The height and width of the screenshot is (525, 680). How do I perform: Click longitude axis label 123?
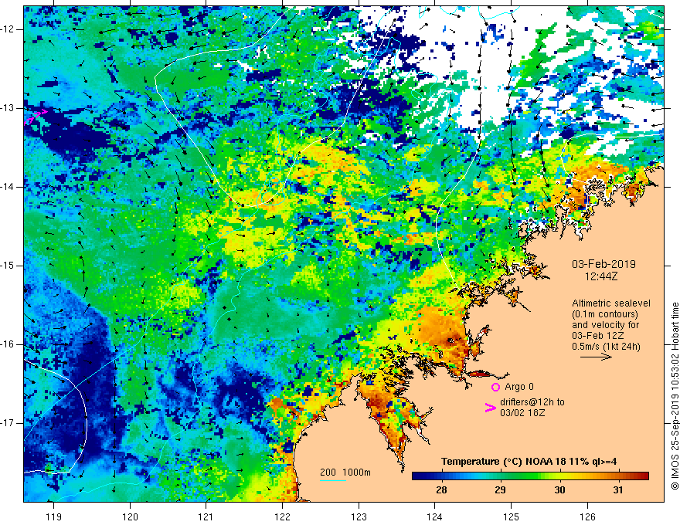click(359, 517)
